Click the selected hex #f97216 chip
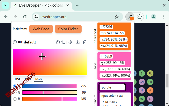The image size is (169, 106). 106,27
